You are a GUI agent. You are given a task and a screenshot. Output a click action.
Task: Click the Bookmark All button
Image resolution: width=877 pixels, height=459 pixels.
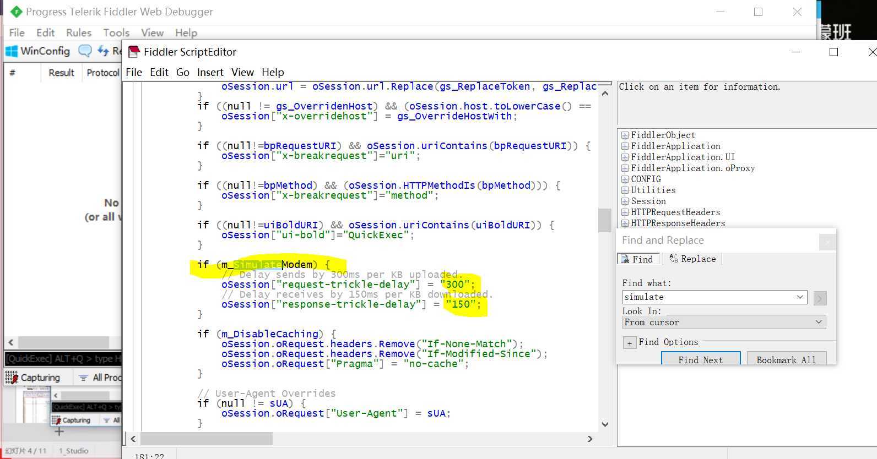tap(786, 358)
